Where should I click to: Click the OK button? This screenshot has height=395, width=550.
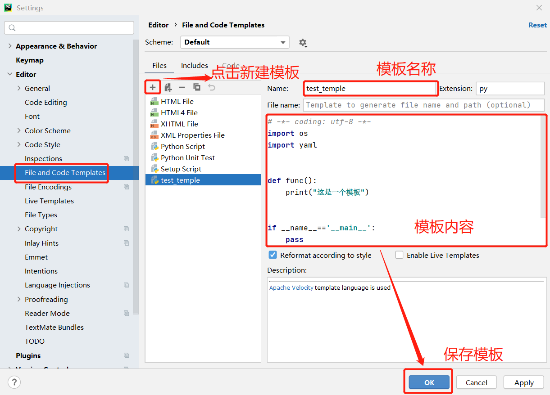[x=429, y=382]
